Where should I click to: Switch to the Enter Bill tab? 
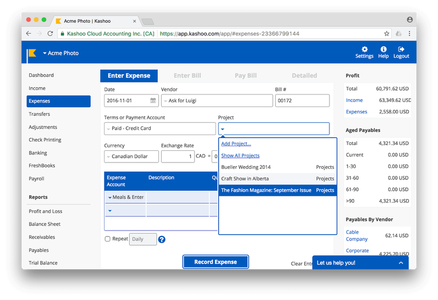pos(187,76)
